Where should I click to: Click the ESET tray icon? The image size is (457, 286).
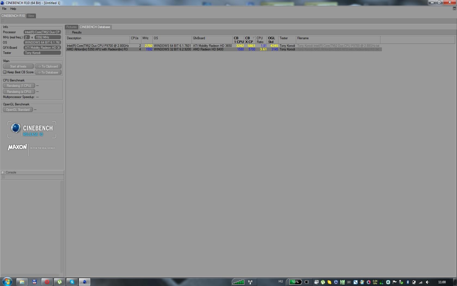[388, 282]
